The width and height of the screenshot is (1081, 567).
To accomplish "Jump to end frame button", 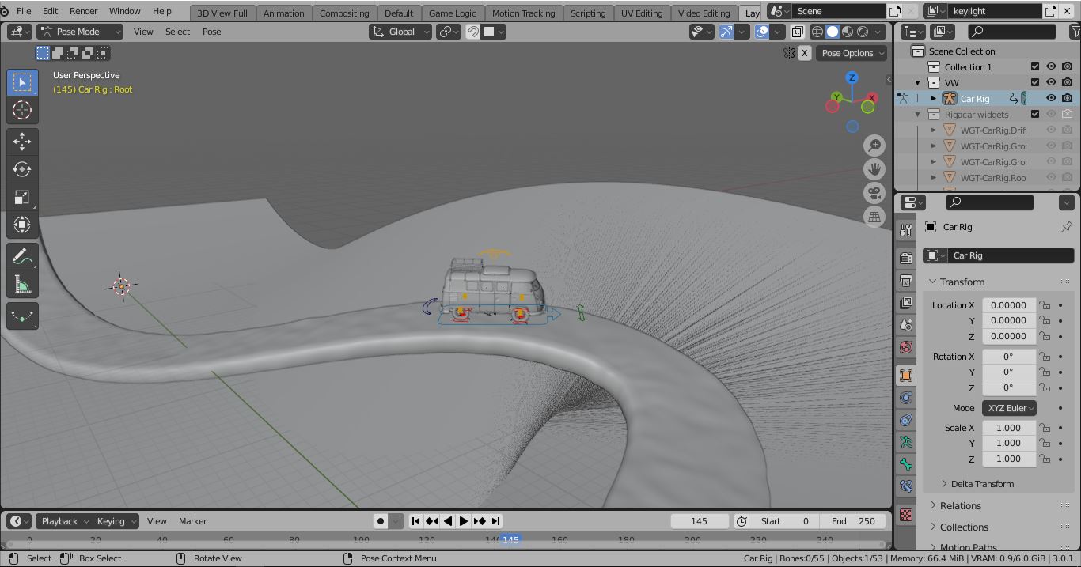I will pyautogui.click(x=495, y=521).
